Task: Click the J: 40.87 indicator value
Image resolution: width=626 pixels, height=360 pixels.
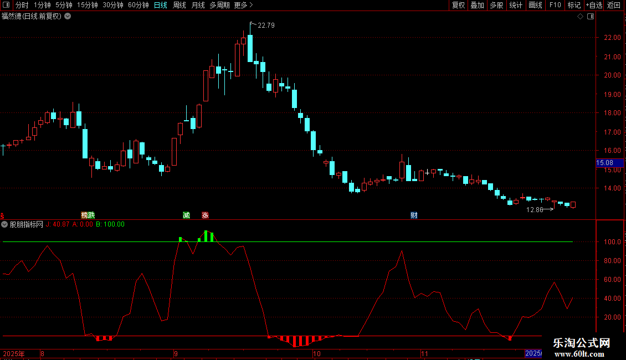Action: pyautogui.click(x=58, y=224)
